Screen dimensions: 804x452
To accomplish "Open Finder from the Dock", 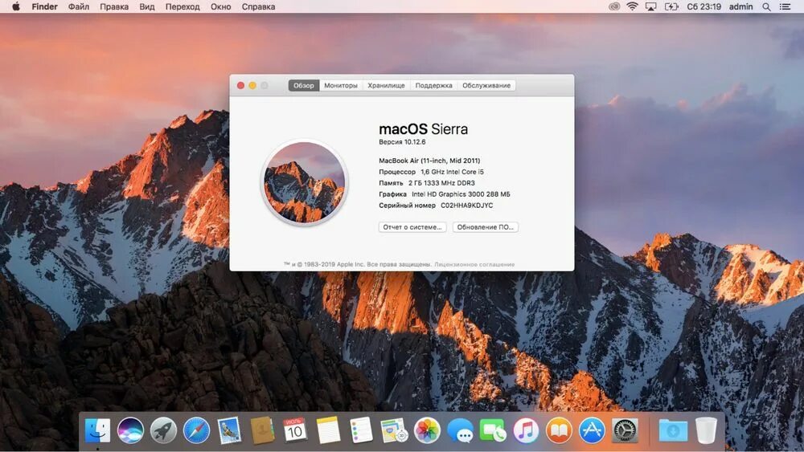I will (97, 430).
